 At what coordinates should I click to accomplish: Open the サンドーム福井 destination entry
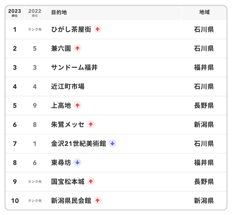tap(74, 67)
